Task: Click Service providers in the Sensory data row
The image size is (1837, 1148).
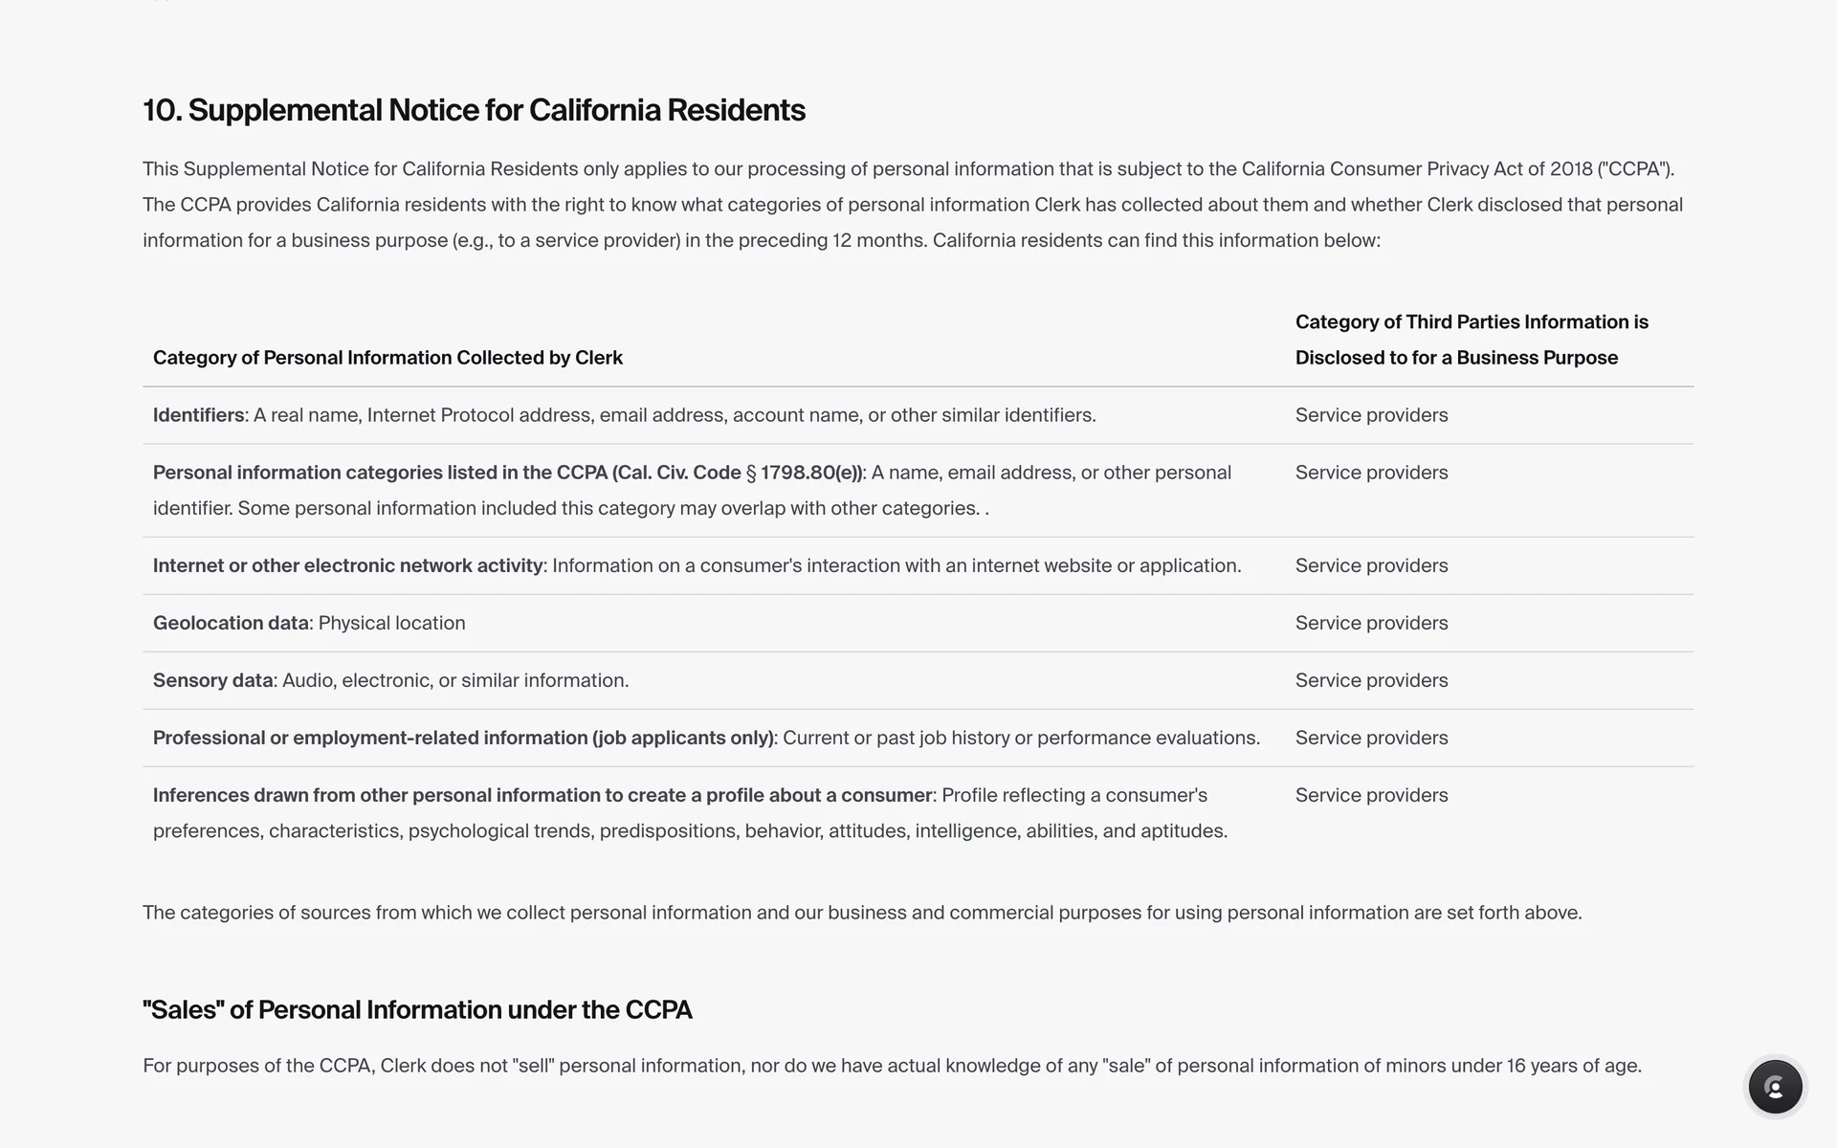Action: [x=1371, y=680]
